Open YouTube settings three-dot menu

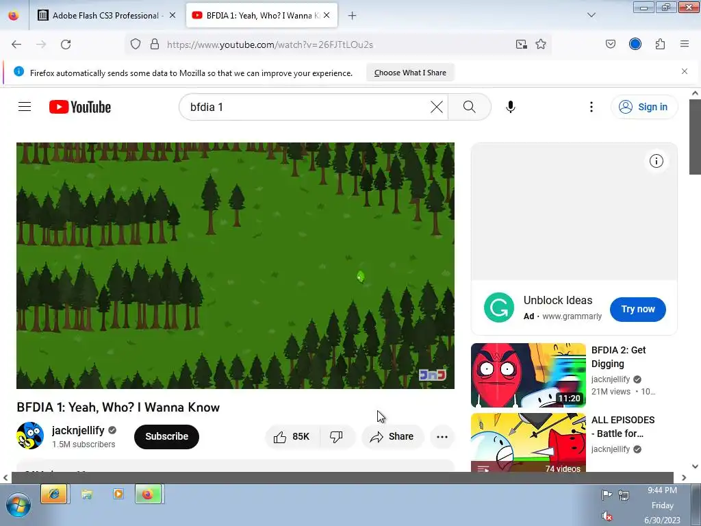[591, 107]
